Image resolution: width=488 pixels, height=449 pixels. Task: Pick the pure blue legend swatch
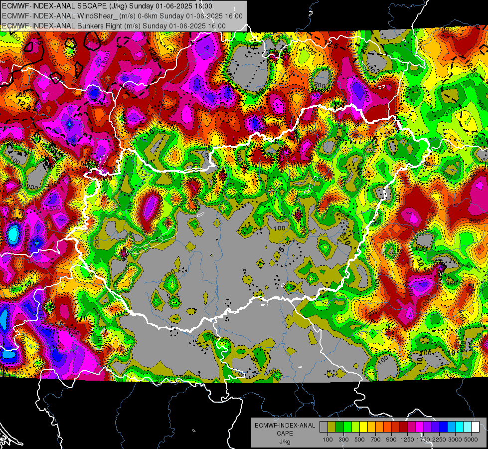point(444,427)
